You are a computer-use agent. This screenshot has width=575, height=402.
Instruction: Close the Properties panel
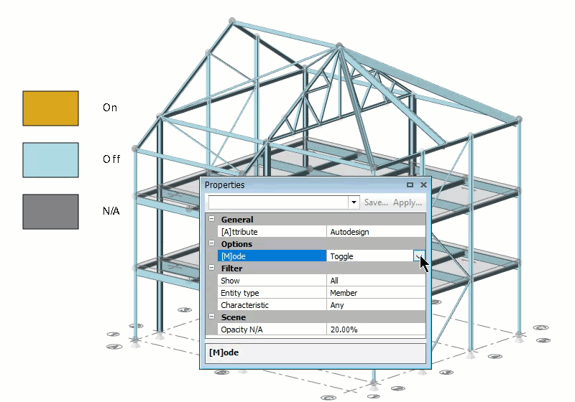(x=423, y=185)
